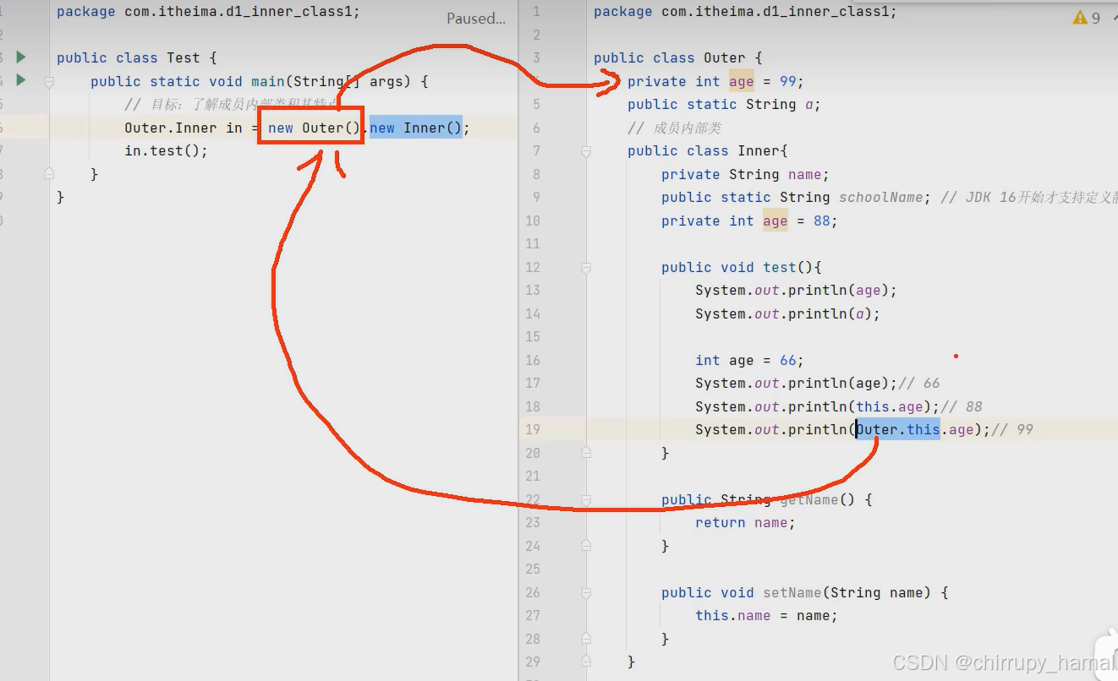Click the "// 66" comment on line 17

918,383
